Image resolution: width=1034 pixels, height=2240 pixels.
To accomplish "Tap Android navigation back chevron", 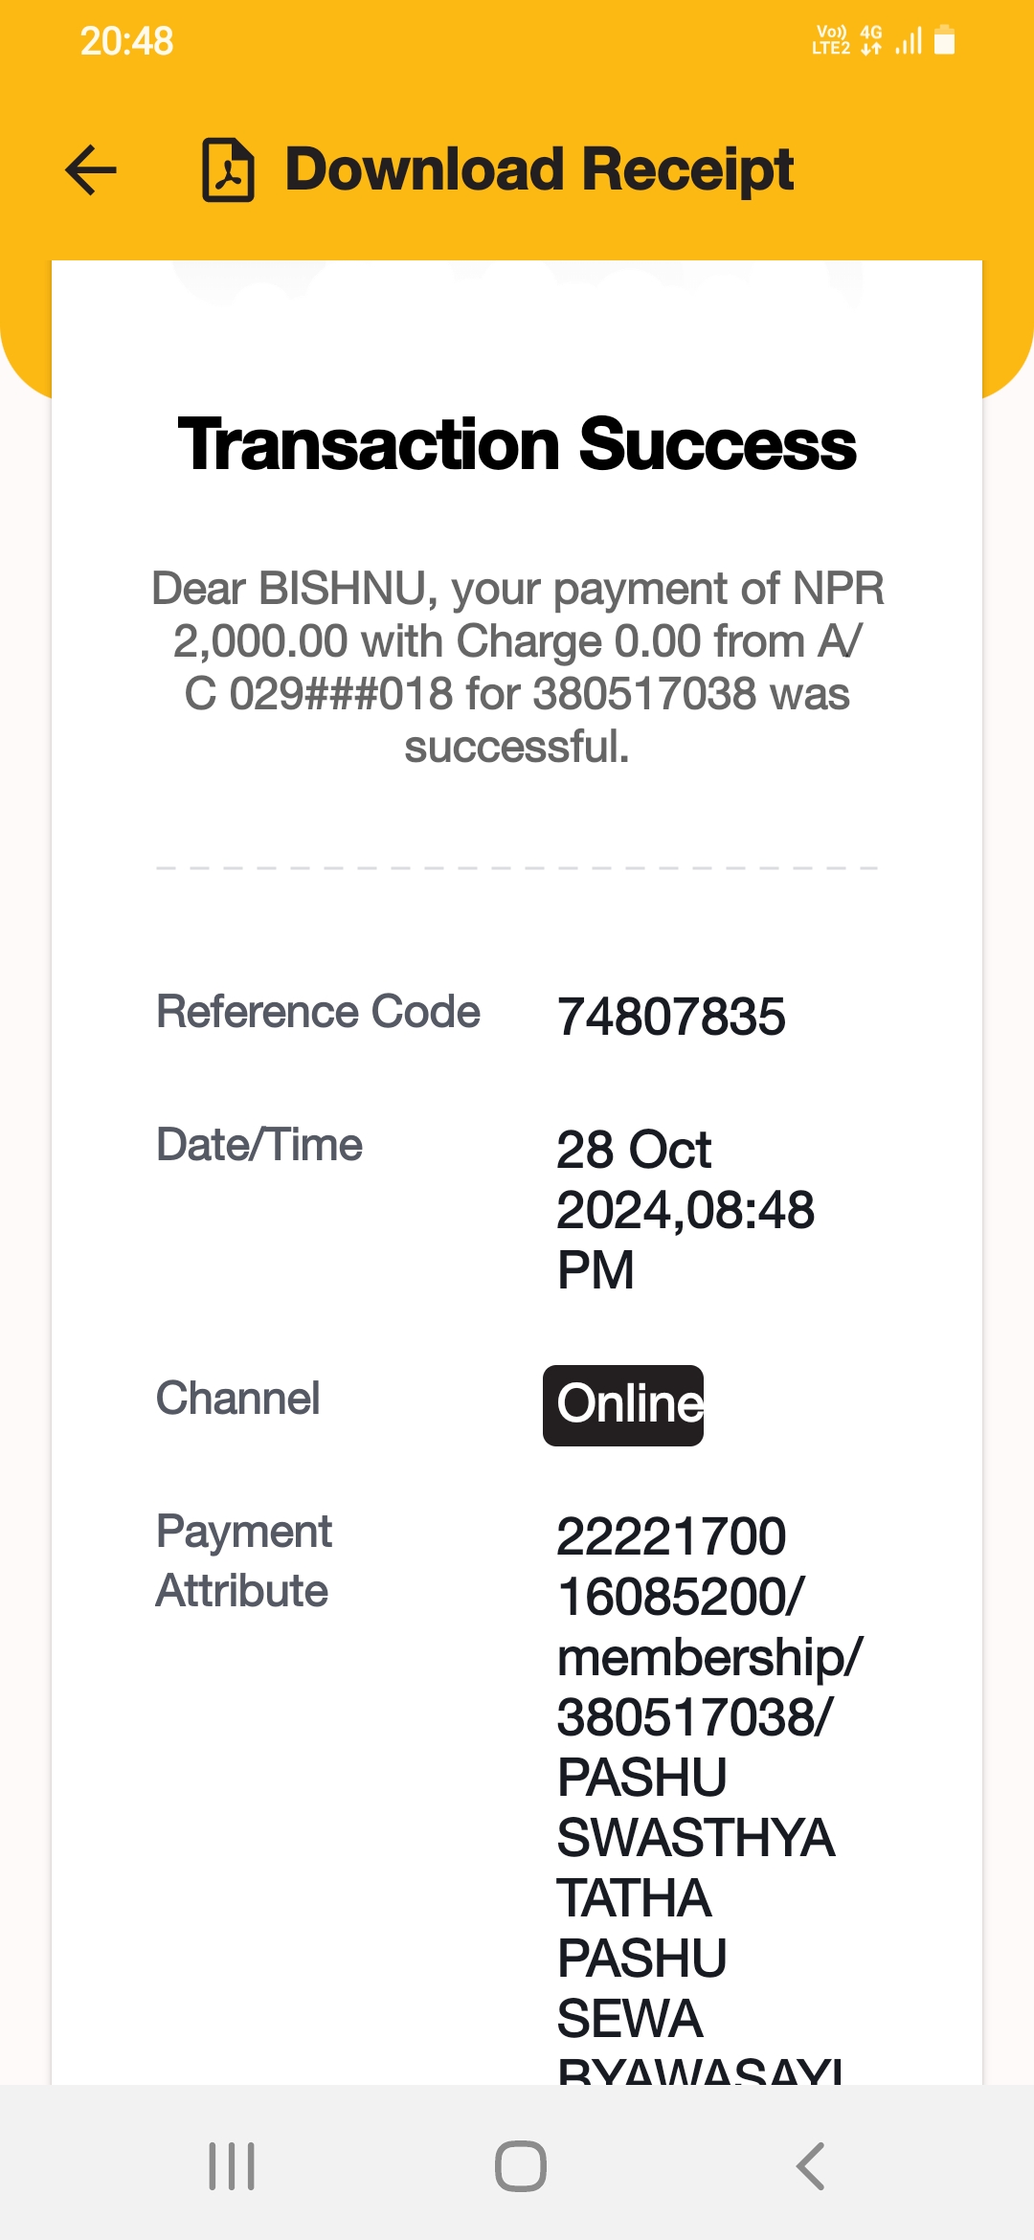I will coord(810,2165).
